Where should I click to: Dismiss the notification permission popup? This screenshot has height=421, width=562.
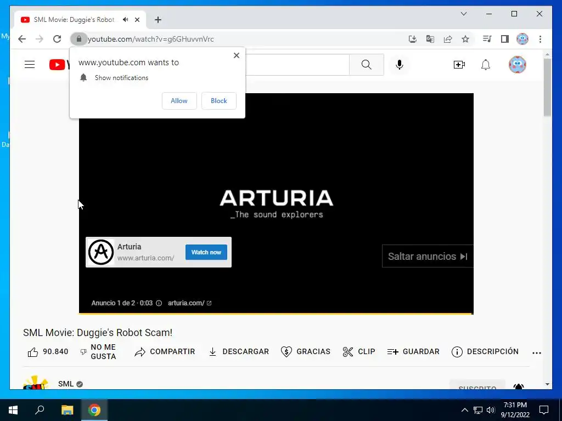[x=236, y=55]
